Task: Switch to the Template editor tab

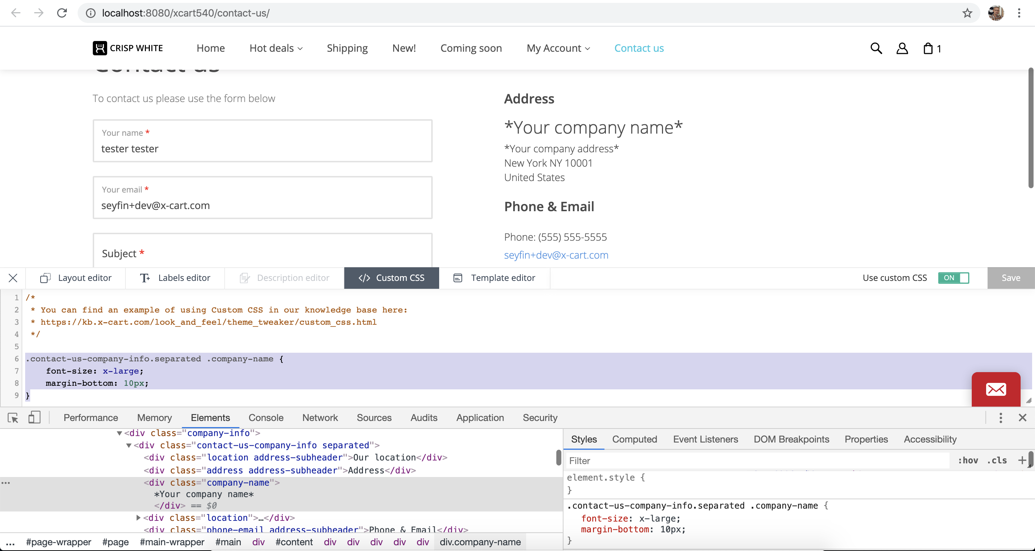Action: tap(494, 278)
